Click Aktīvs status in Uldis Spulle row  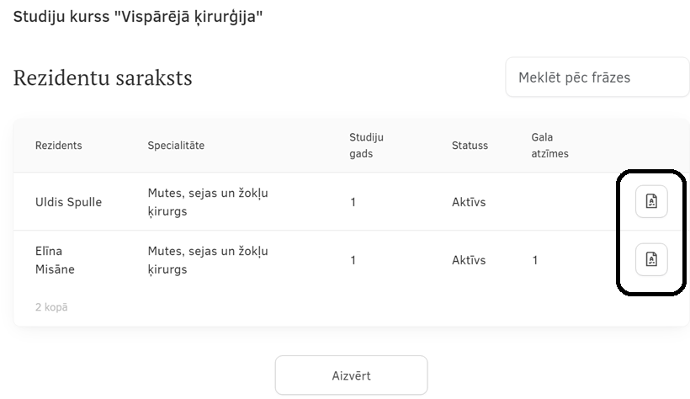(x=469, y=202)
